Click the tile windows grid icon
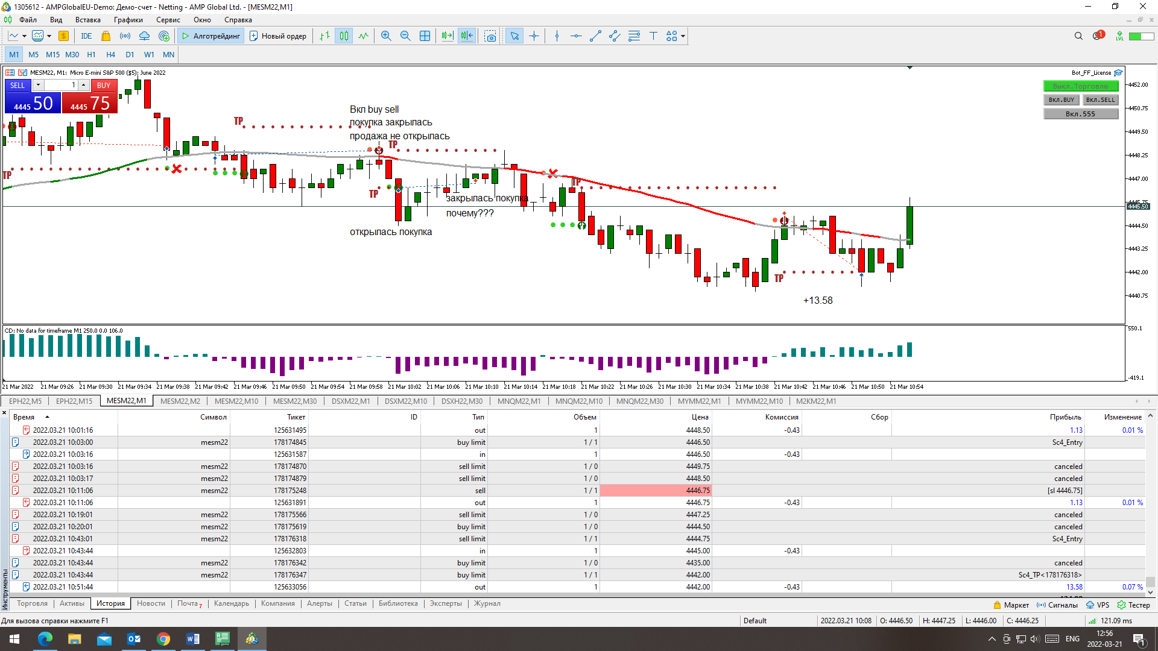This screenshot has width=1158, height=651. [x=425, y=36]
